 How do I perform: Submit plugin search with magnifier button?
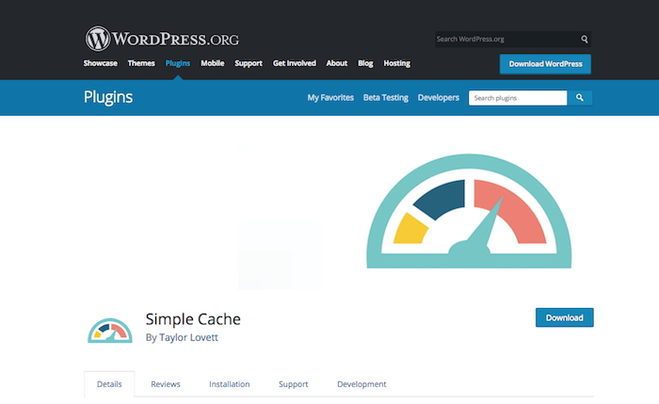[x=580, y=98]
